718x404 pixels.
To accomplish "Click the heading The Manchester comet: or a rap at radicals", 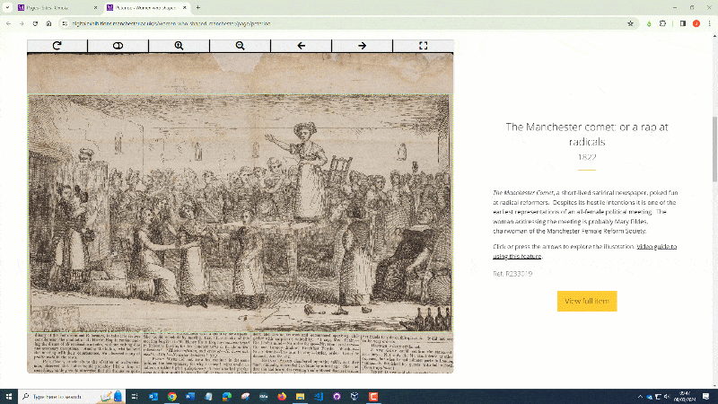I will coord(587,134).
